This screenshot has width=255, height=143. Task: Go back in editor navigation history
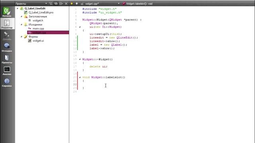click(x=72, y=4)
